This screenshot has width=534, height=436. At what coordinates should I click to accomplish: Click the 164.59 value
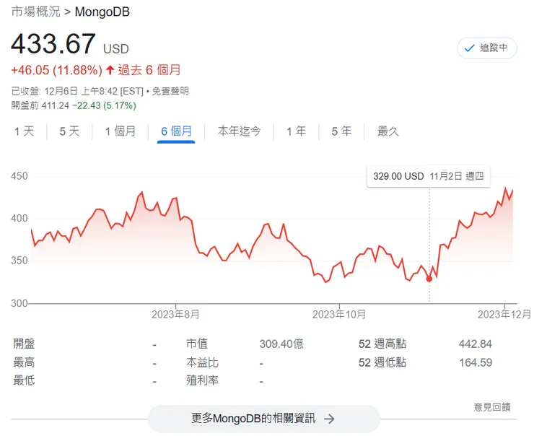coord(476,362)
